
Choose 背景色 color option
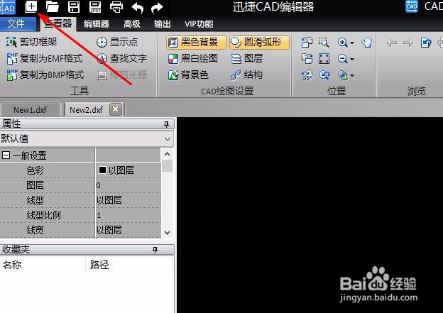(188, 75)
